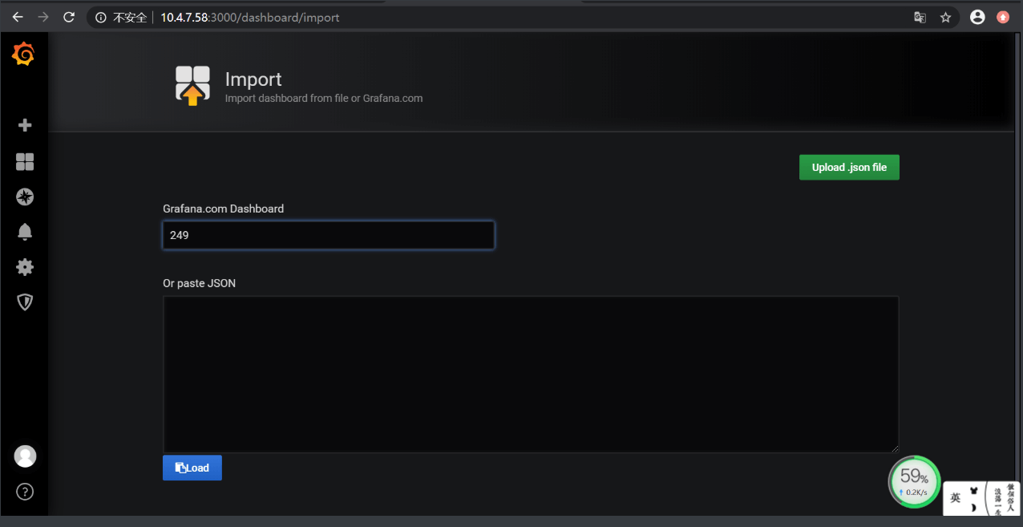Go forward with browser forward arrow

point(43,17)
